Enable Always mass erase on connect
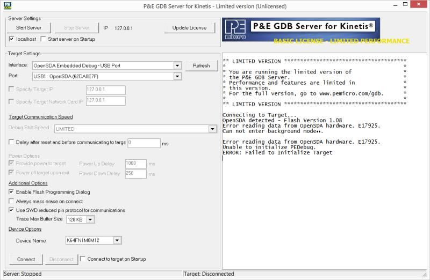430x280 pixels. point(11,201)
